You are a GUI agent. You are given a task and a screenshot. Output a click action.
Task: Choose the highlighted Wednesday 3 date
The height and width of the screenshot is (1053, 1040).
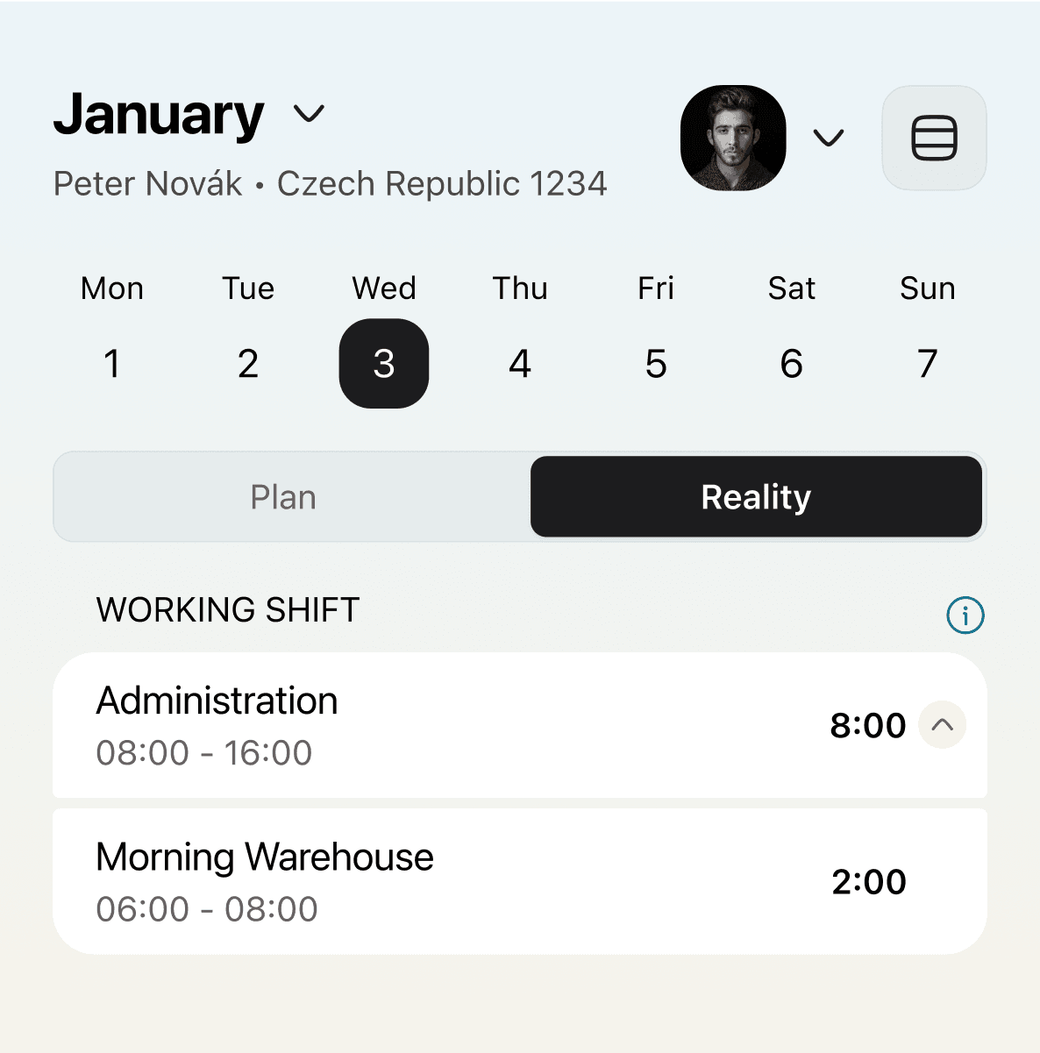tap(384, 363)
